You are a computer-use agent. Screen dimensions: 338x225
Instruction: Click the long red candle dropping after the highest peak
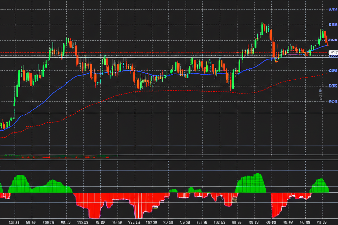[x=273, y=48]
